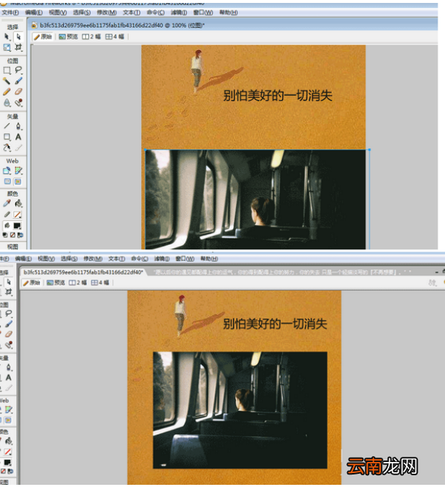The width and height of the screenshot is (445, 487).
Task: Set default stroke and fill colors, upper window
Action: pos(5,235)
